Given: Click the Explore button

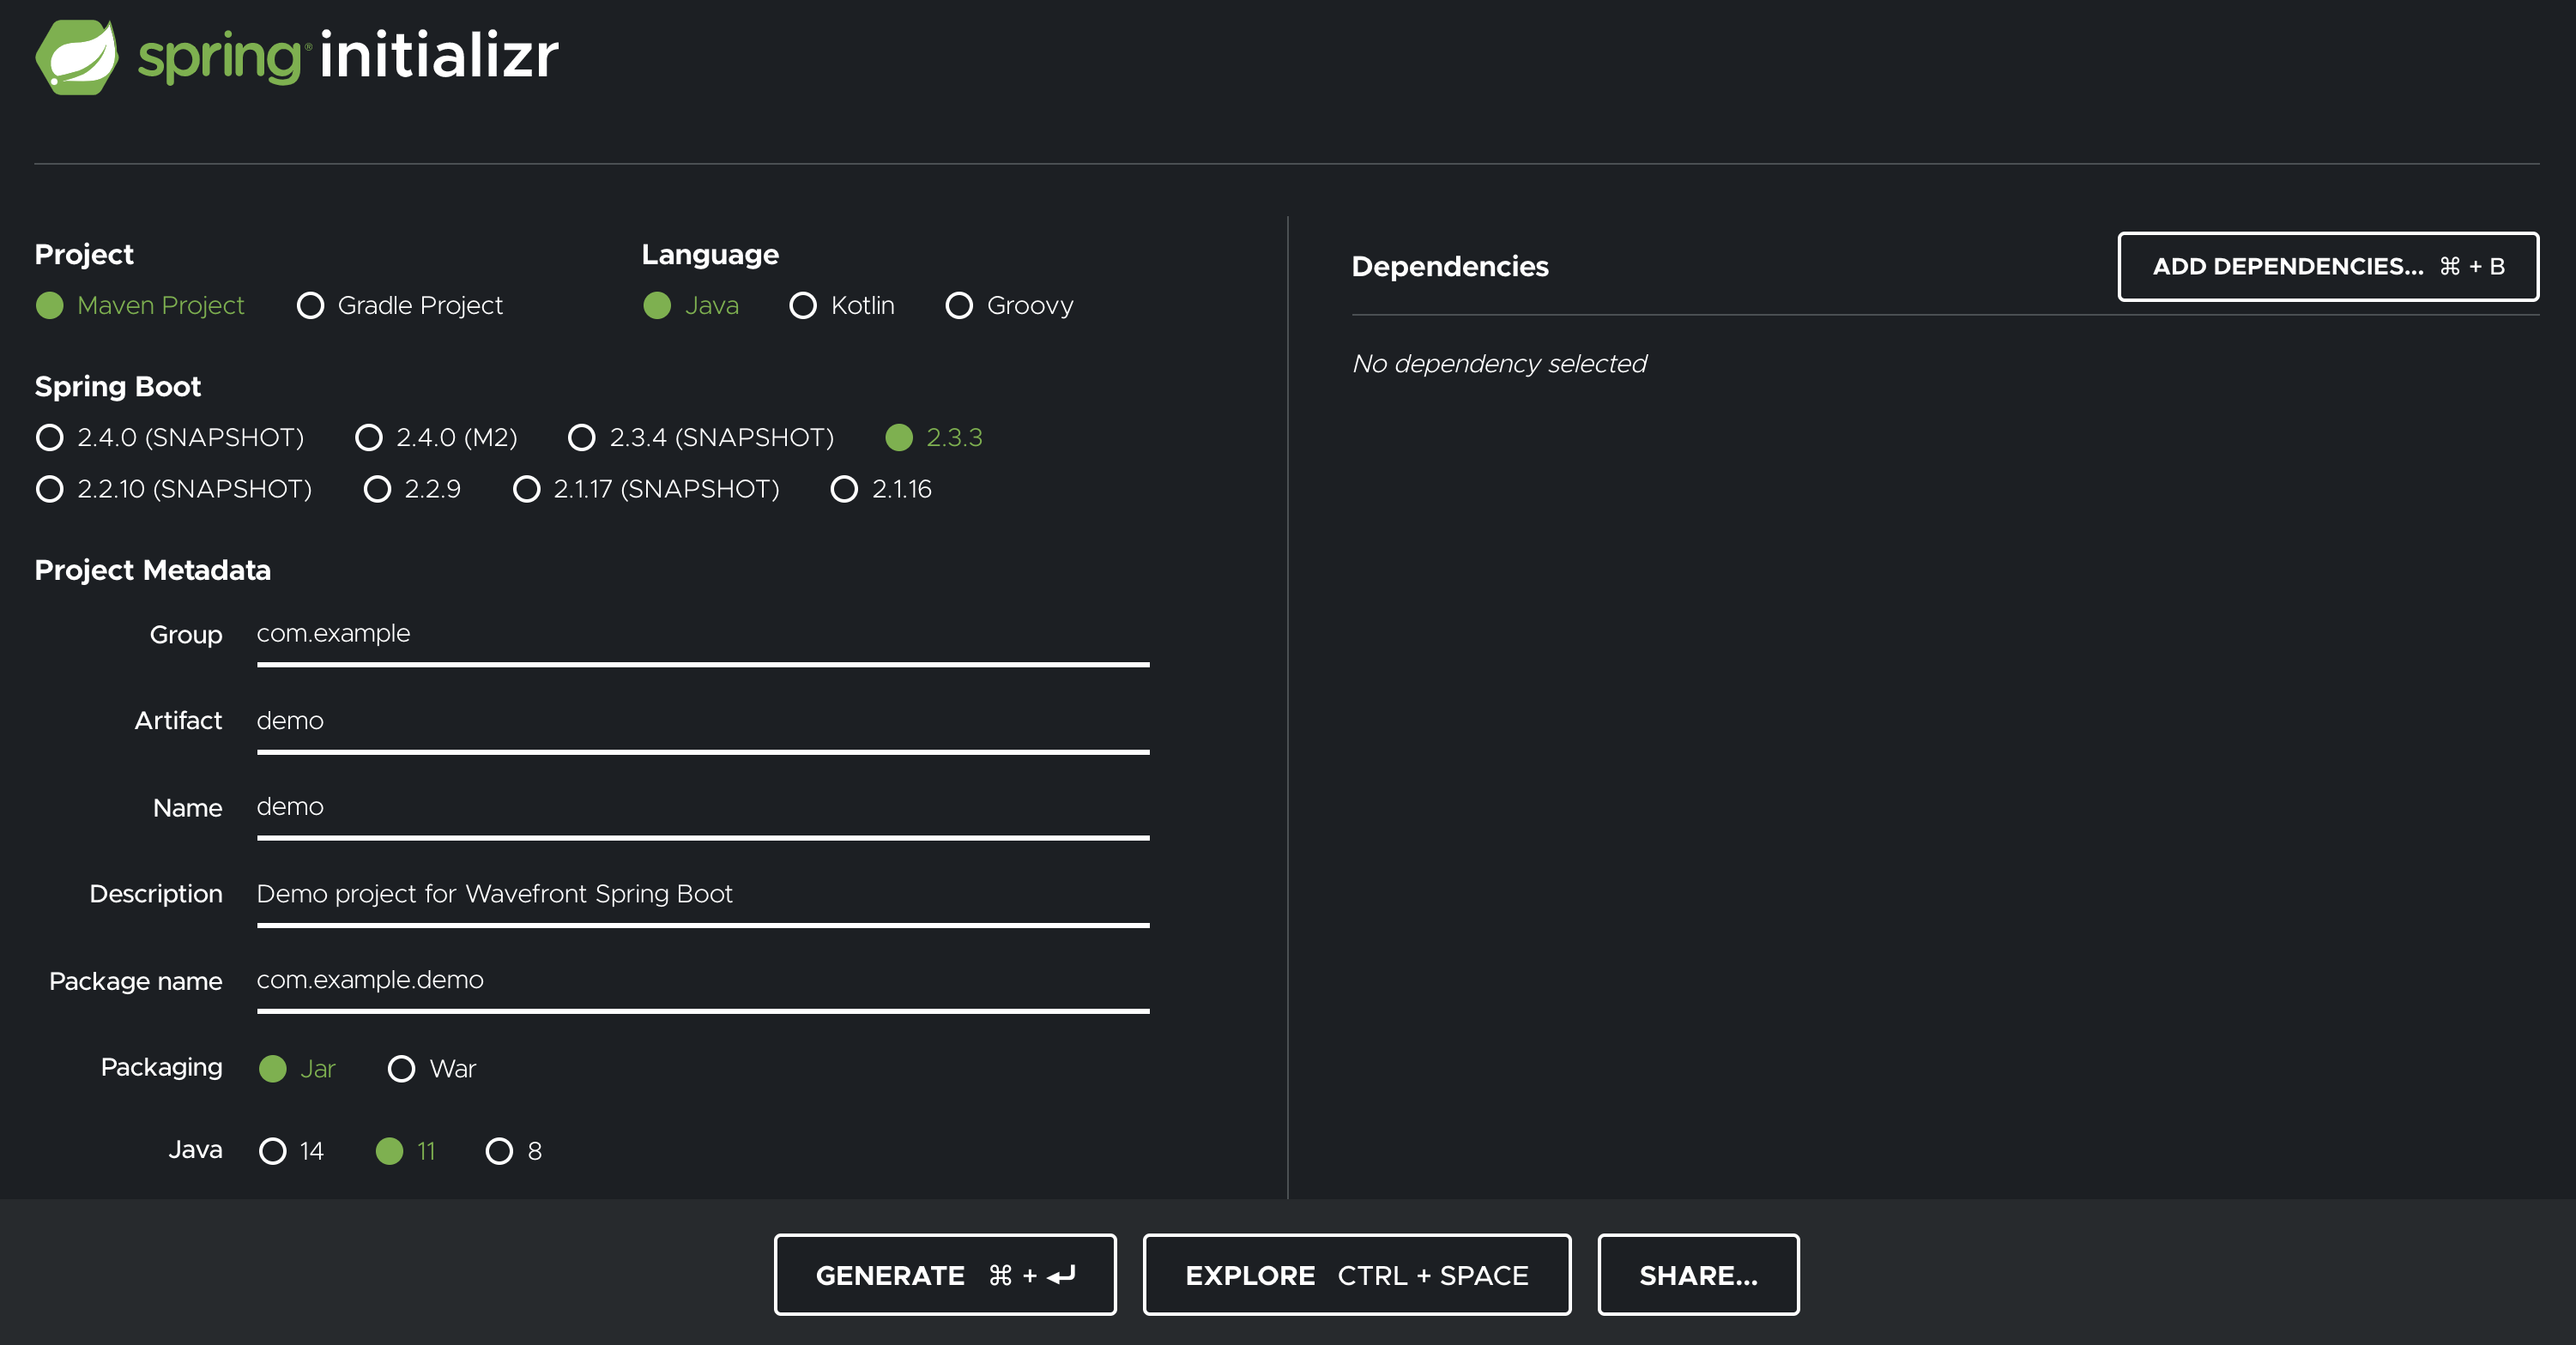Looking at the screenshot, I should click(1357, 1275).
